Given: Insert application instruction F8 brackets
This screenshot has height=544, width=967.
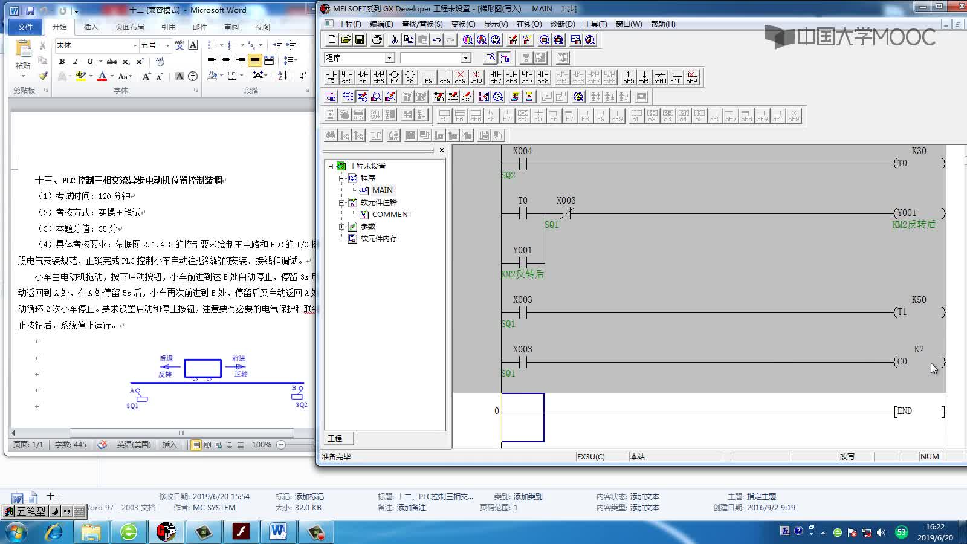Looking at the screenshot, I should pyautogui.click(x=410, y=77).
